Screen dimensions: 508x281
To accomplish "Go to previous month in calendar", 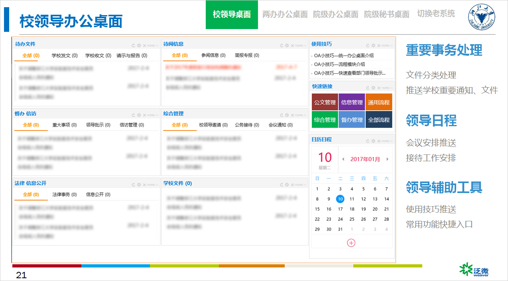I will [343, 159].
